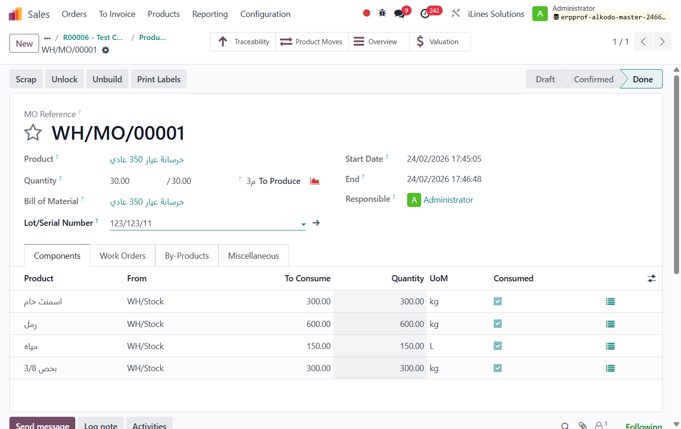Open detailed operations for اسمنت خام row
Screen dimensions: 681x429
pyautogui.click(x=610, y=302)
